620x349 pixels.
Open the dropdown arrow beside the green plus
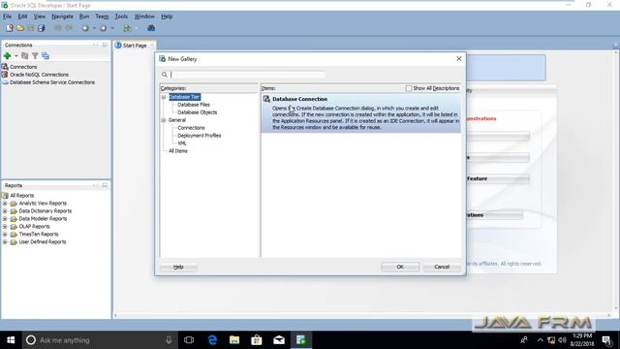click(x=16, y=56)
